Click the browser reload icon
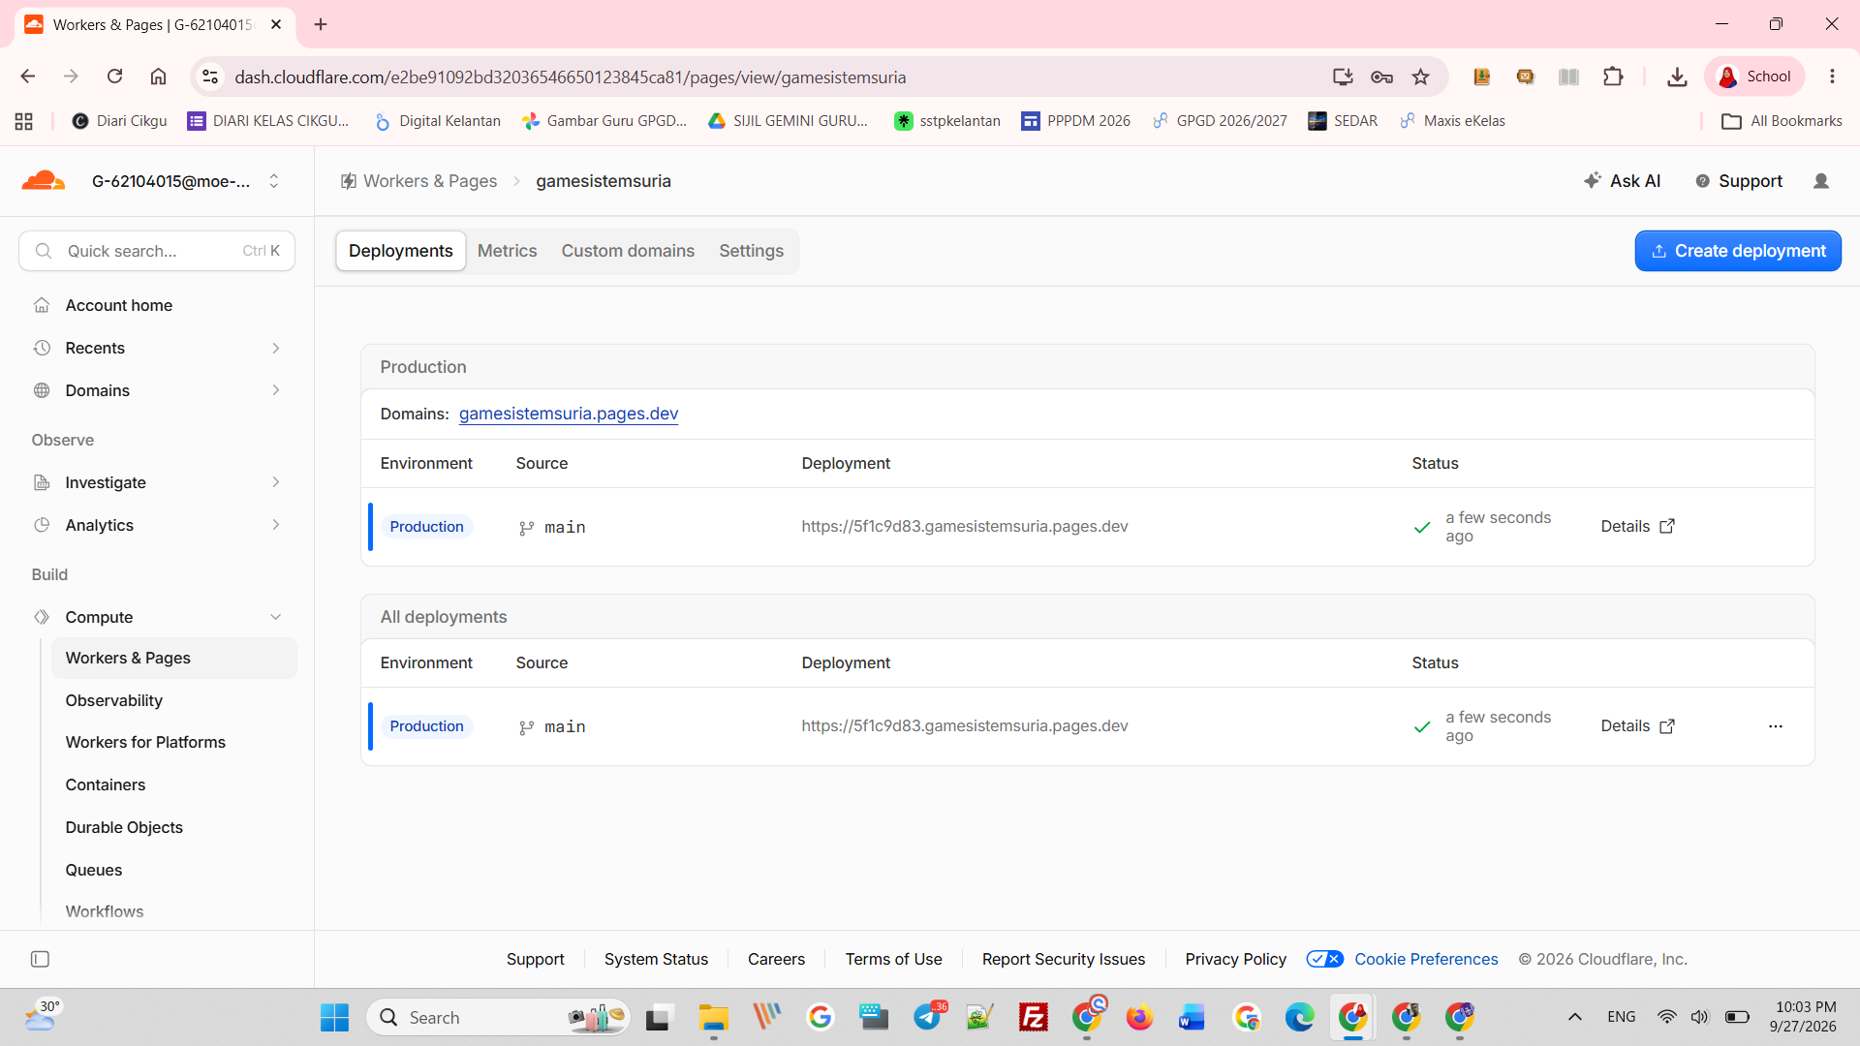Screen dimensions: 1860x1046 [114, 77]
